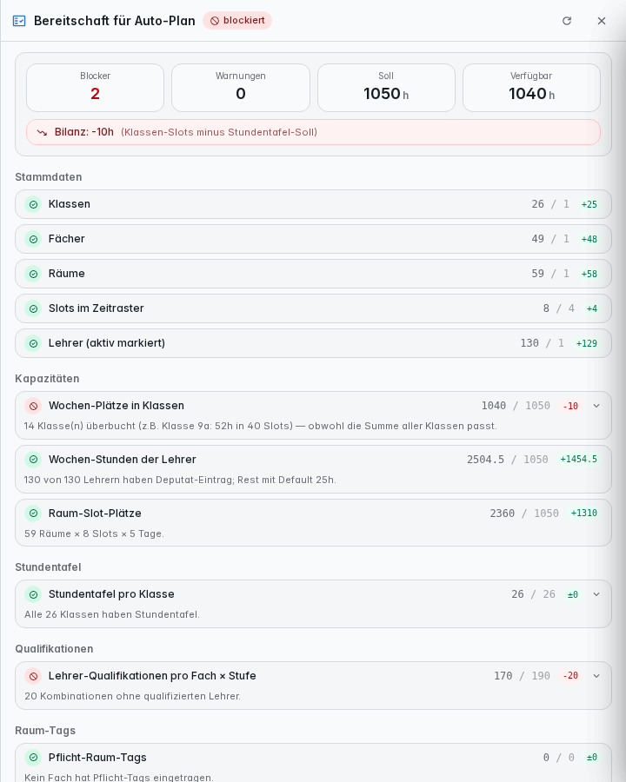
Task: Click the check icon for Stundentafel pro Klasse
Action: [33, 594]
